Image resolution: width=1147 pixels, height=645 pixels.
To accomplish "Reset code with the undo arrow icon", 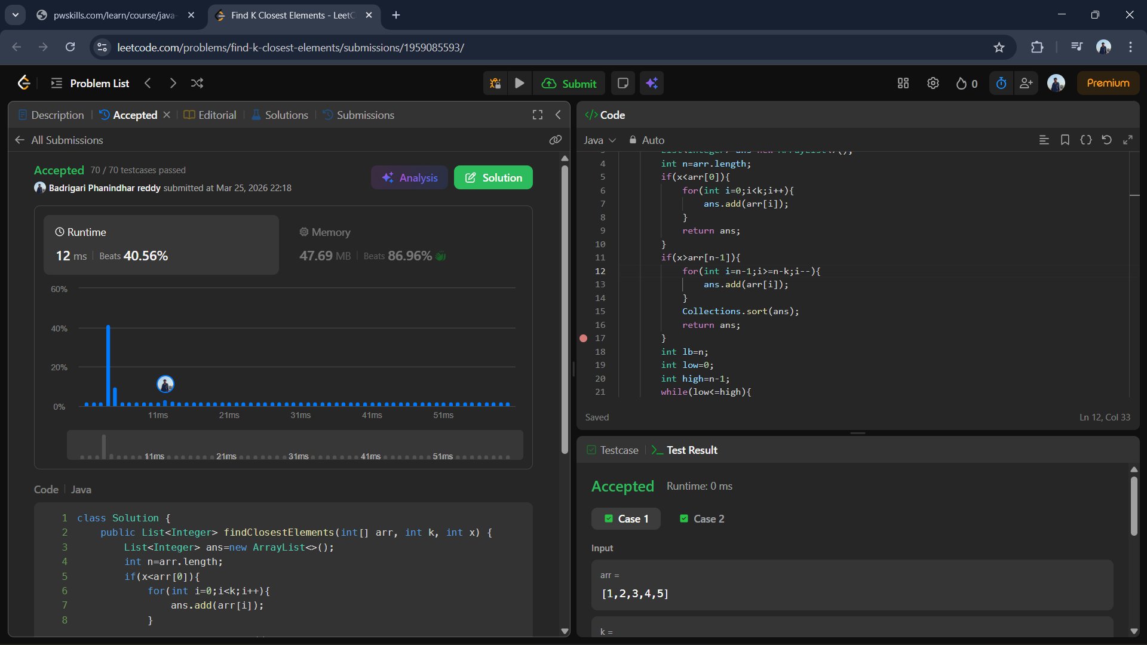I will click(1106, 140).
